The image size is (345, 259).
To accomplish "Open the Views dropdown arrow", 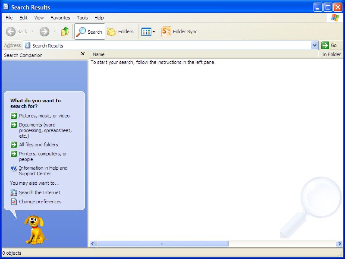I will 154,32.
